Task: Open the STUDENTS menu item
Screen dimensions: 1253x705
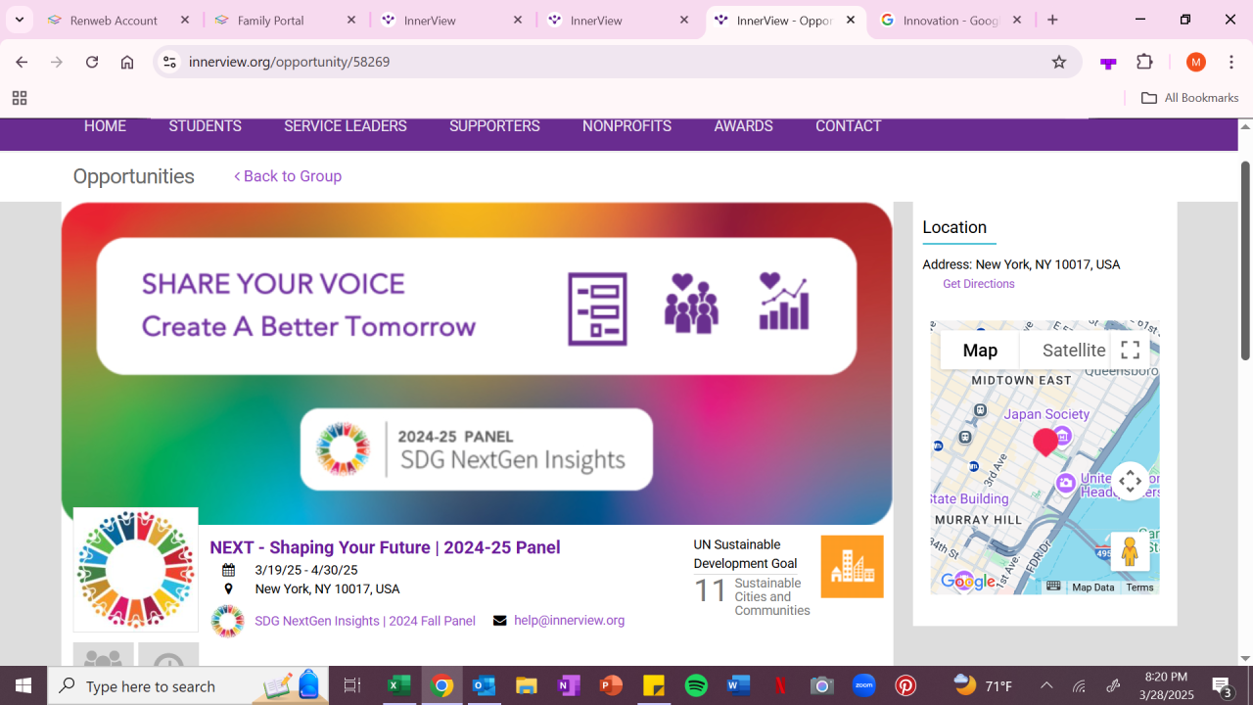Action: point(205,126)
